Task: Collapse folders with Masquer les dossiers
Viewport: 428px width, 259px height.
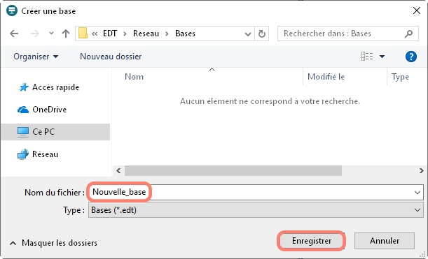Action: pyautogui.click(x=53, y=243)
